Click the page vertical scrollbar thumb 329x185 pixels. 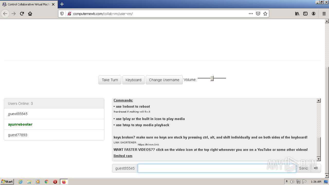pos(327,120)
